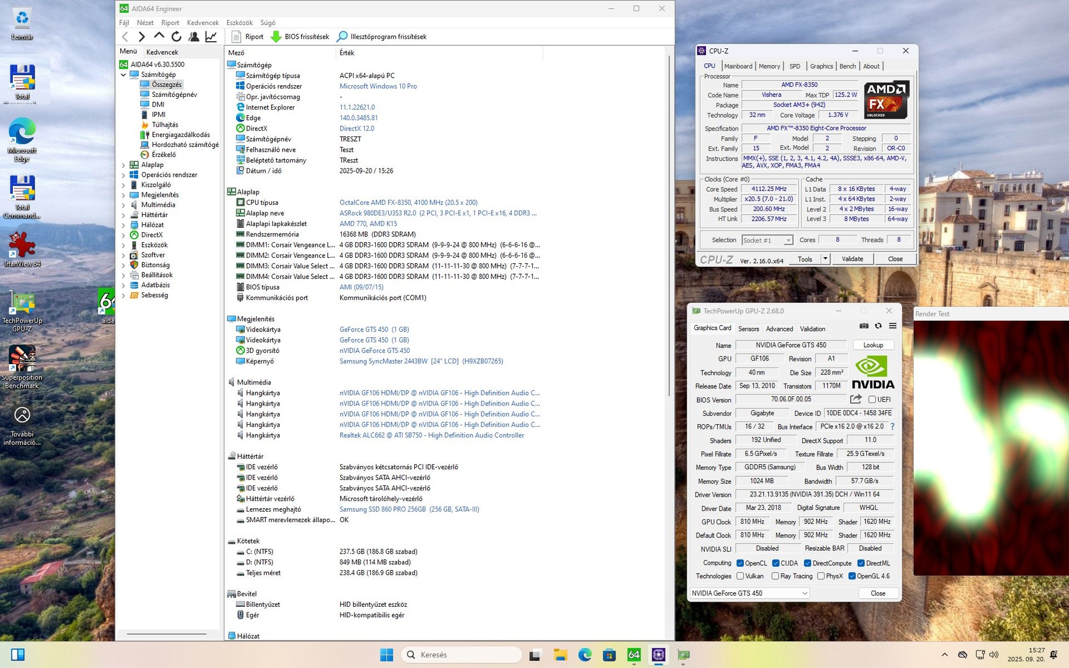Screen dimensions: 1069x668
Task: Open the CPU-Z Tools dropdown arrow
Action: pyautogui.click(x=825, y=259)
